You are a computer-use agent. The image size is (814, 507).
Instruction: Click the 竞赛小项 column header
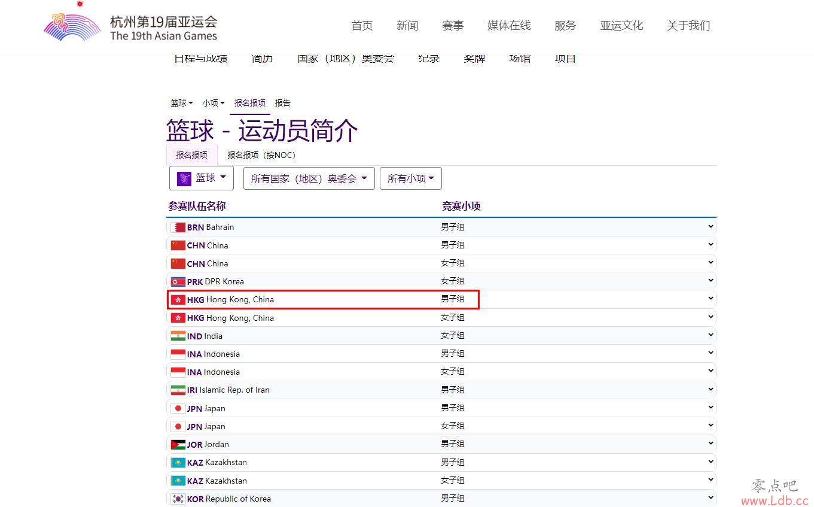461,207
